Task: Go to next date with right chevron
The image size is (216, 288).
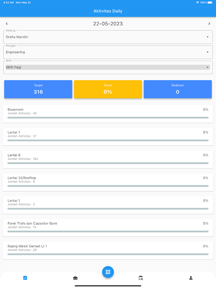Action: [209, 24]
